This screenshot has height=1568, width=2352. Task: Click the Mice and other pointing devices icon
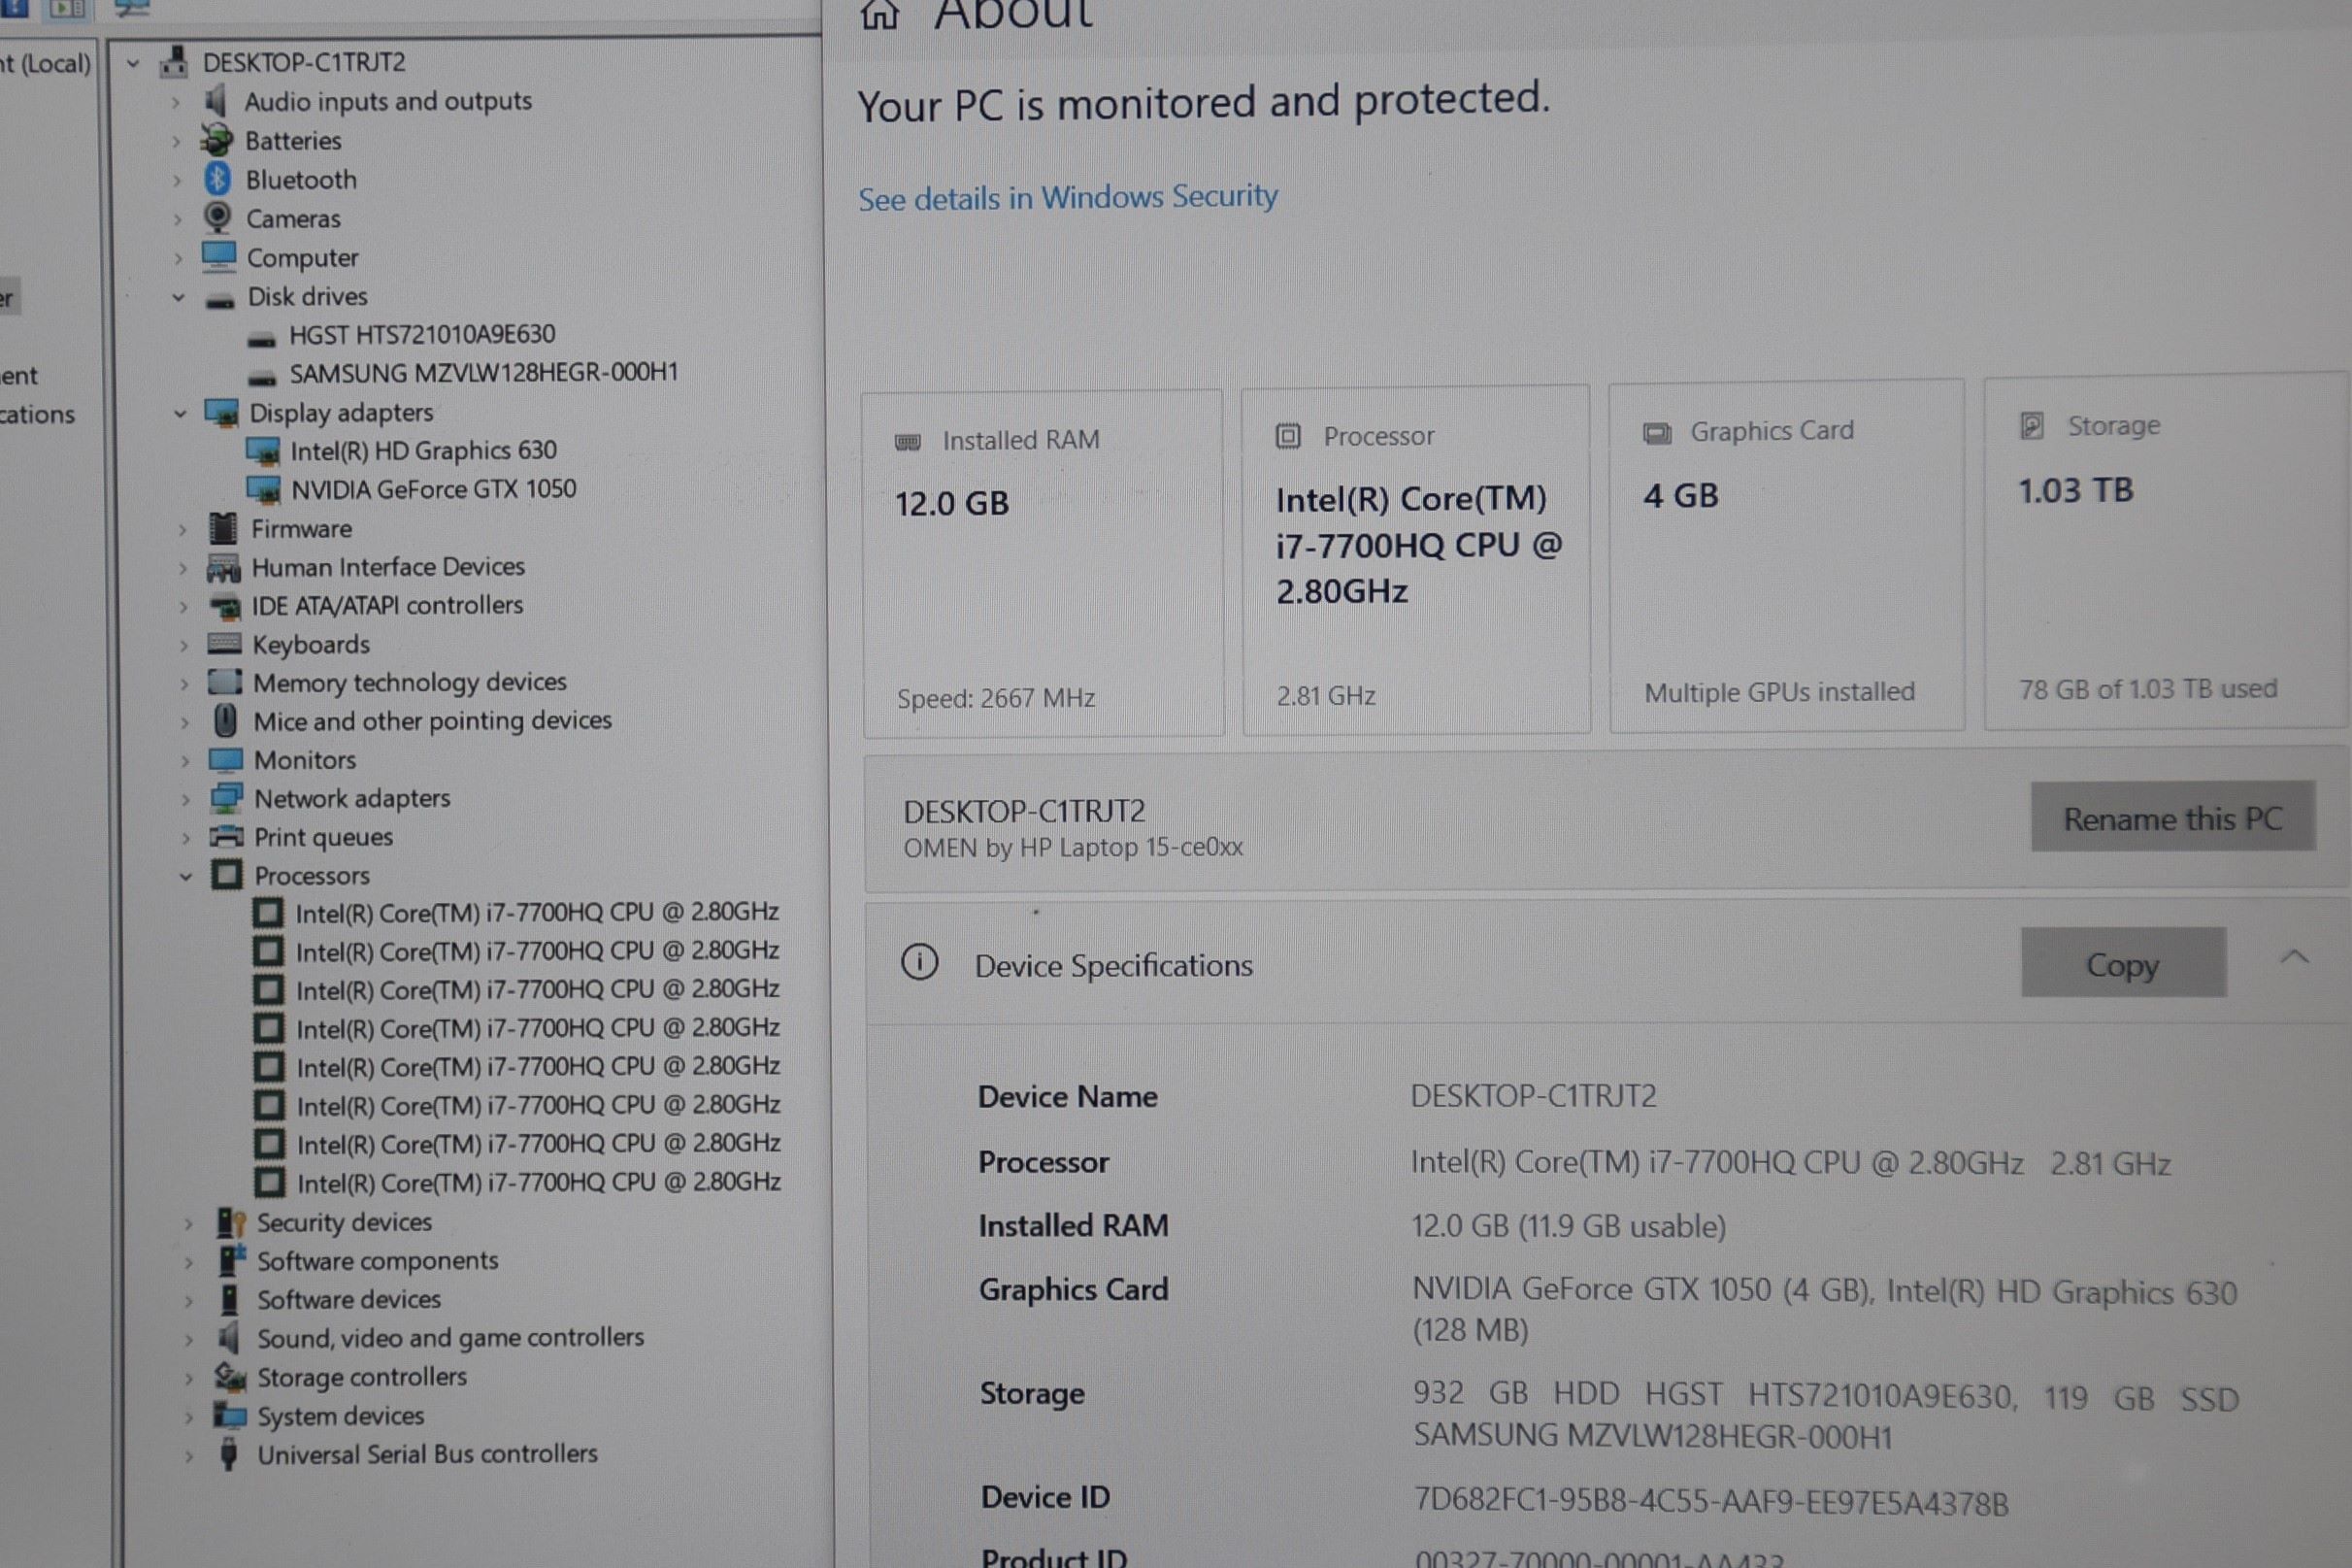click(x=226, y=720)
